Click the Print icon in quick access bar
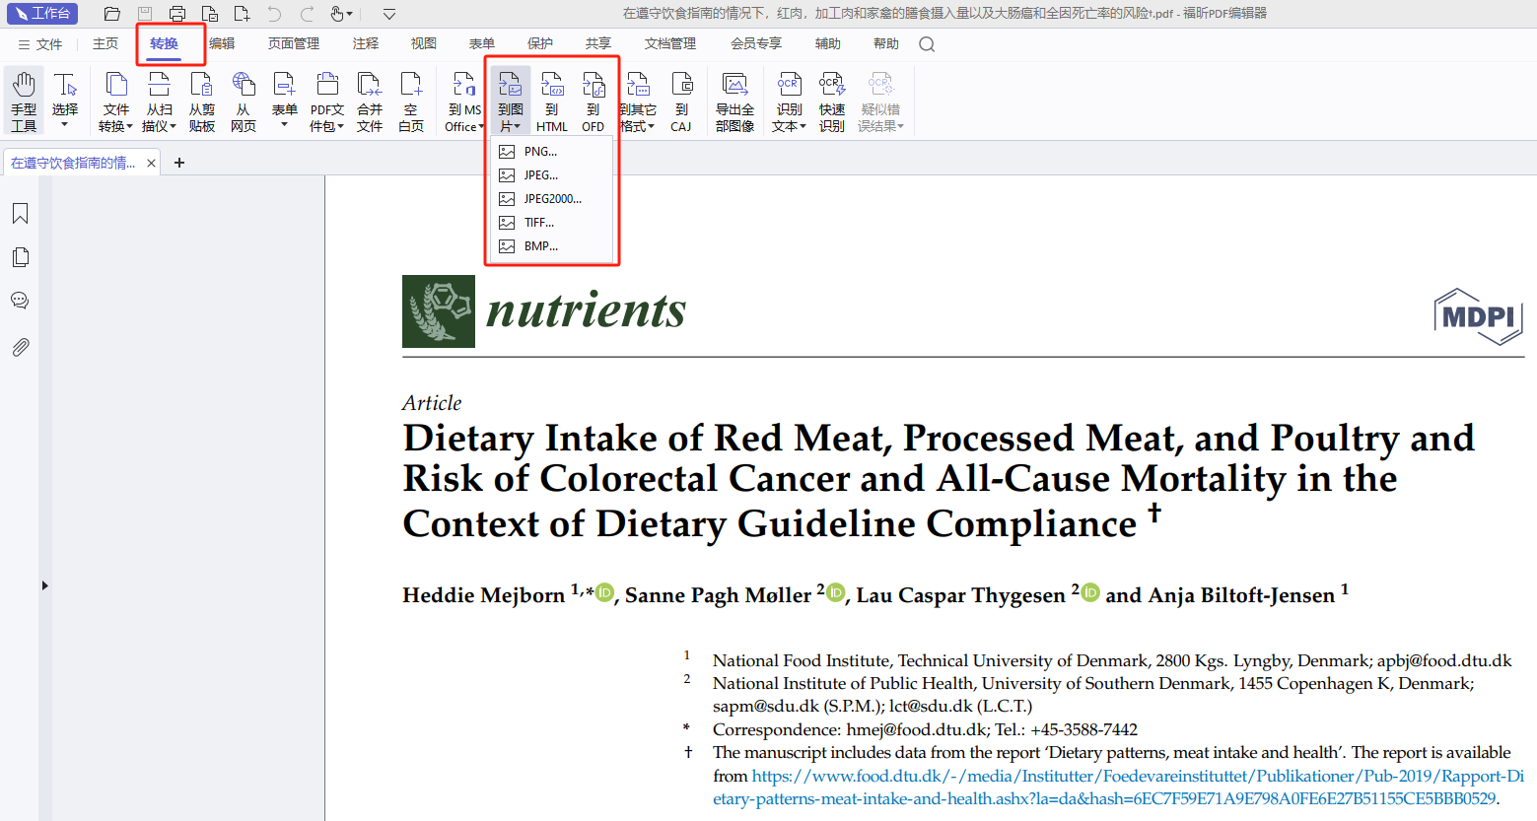1537x821 pixels. point(177,14)
